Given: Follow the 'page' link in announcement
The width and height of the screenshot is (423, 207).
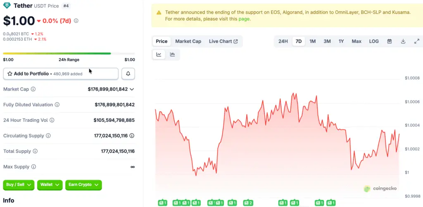Looking at the screenshot, I should (244, 19).
